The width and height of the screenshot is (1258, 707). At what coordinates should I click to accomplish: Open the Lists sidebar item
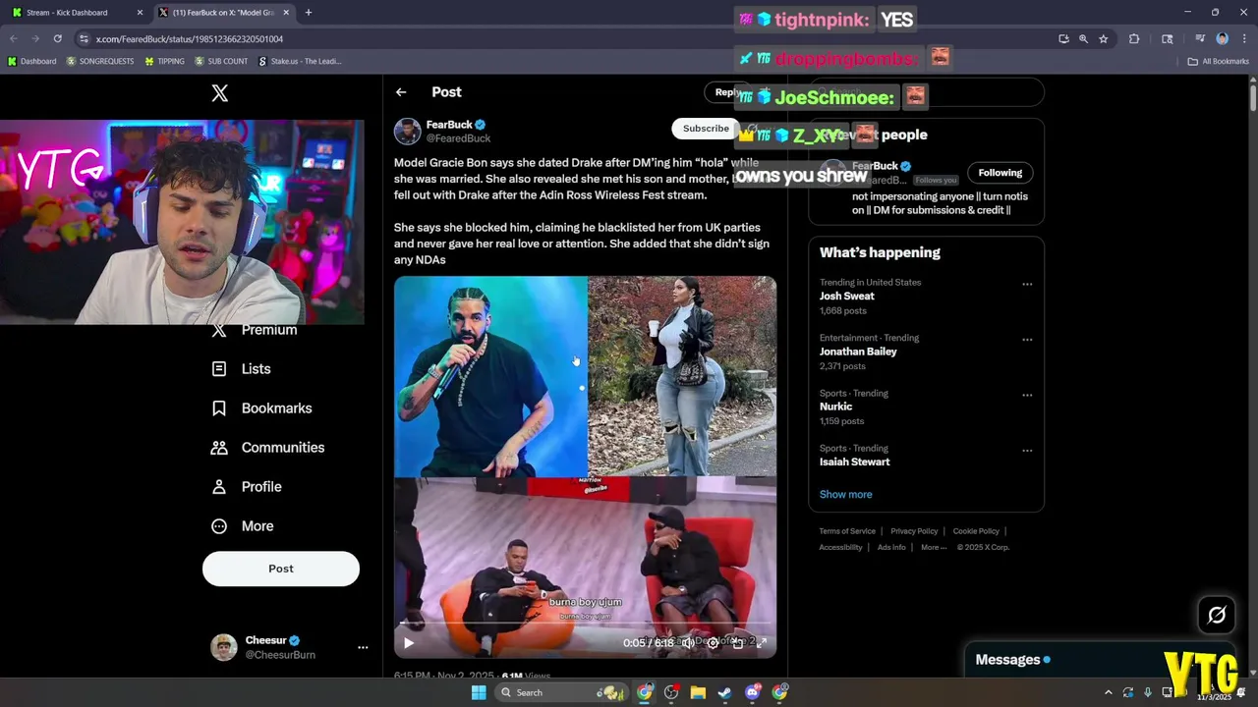(242, 369)
